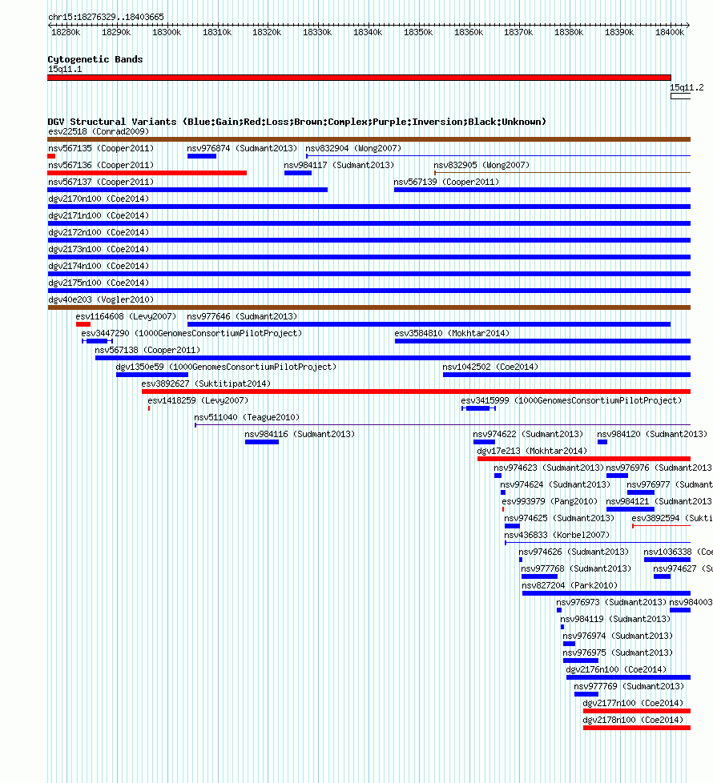Image resolution: width=713 pixels, height=783 pixels.
Task: Select nsv984117 (Sudmant2013) label
Action: click(x=339, y=165)
